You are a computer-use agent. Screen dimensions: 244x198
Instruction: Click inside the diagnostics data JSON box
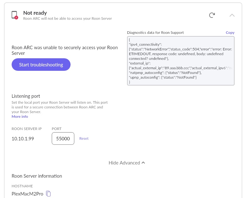click(181, 61)
